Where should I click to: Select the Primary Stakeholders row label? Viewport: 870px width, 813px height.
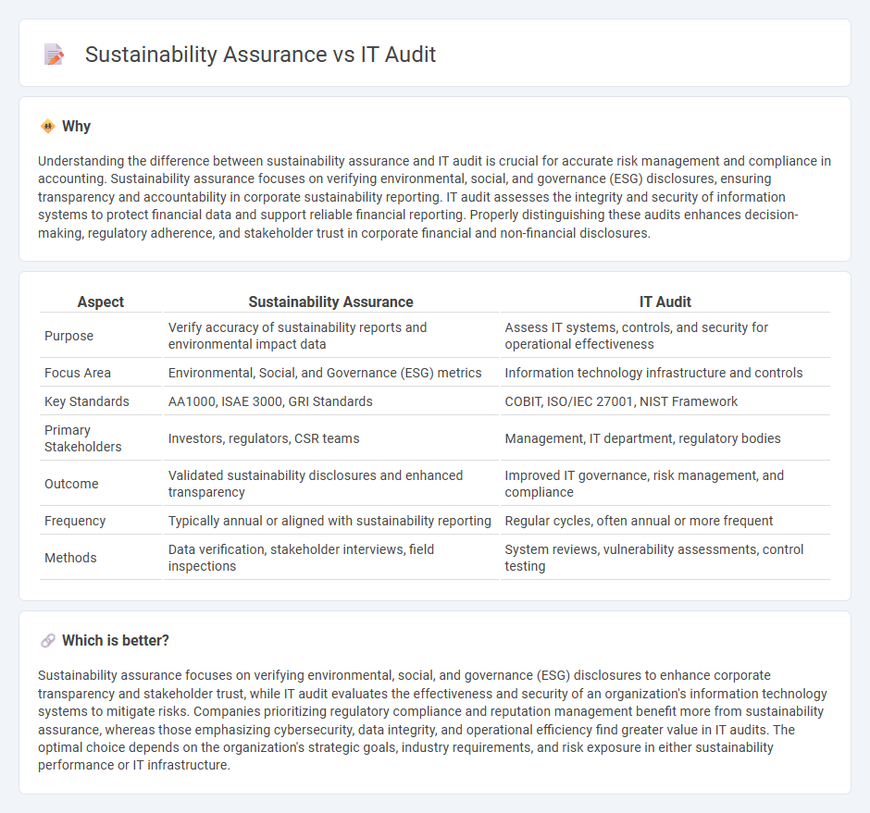point(82,438)
